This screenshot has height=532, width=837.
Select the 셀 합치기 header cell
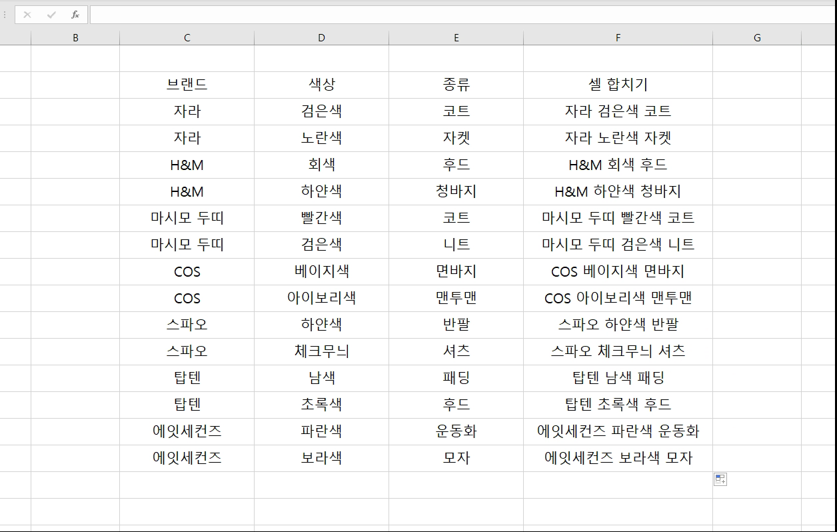pos(618,85)
